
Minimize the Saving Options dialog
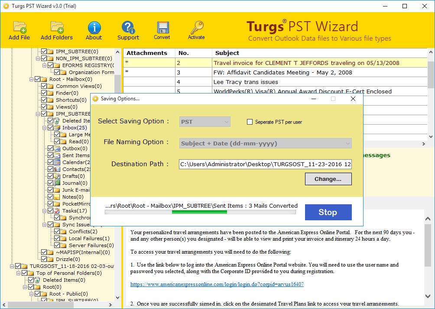pos(314,99)
